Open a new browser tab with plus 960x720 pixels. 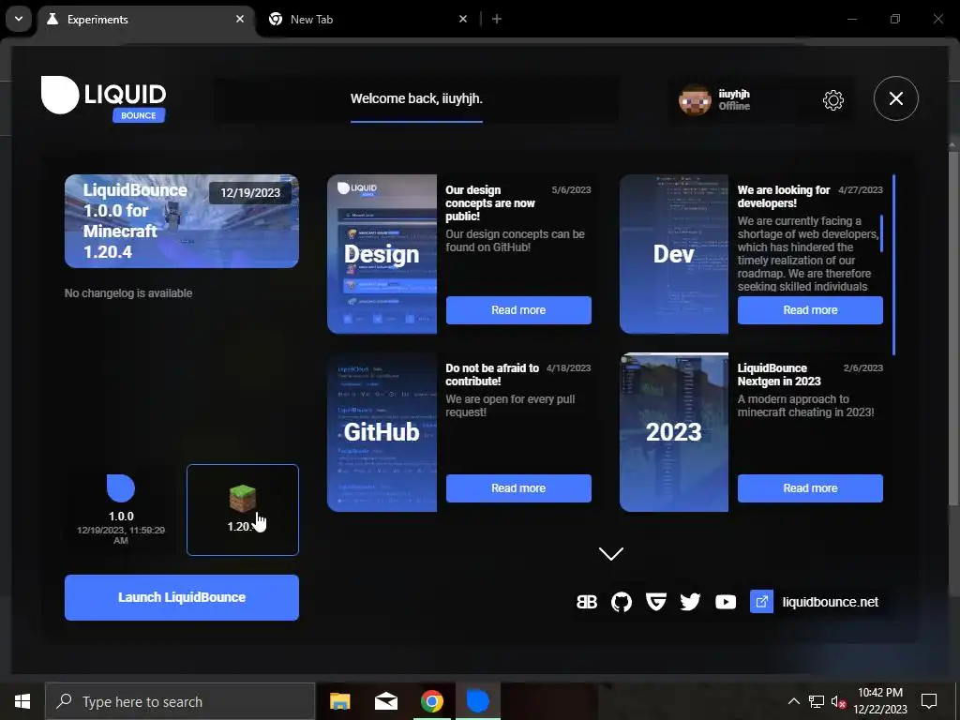(497, 19)
